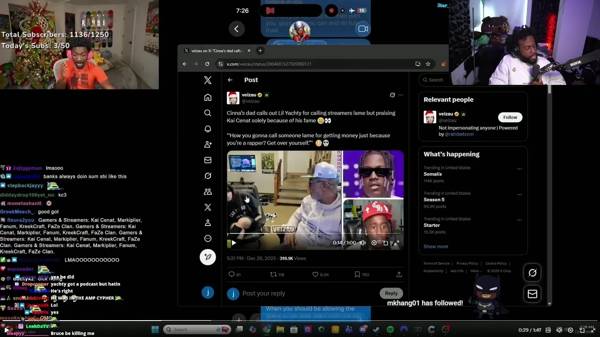Screen dimensions: 600x337
Task: Open Steam from taskbar
Action: [x=376, y=330]
